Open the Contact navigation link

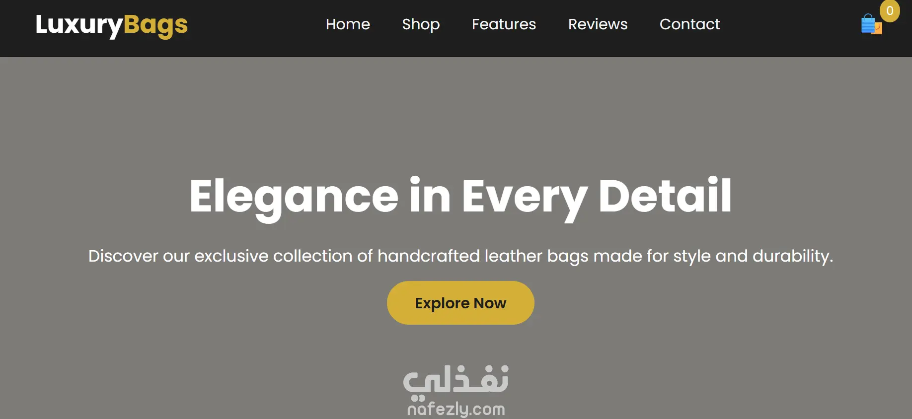point(689,24)
